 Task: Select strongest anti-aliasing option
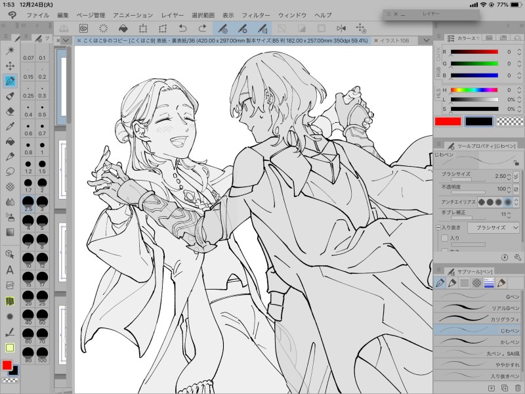pyautogui.click(x=508, y=202)
